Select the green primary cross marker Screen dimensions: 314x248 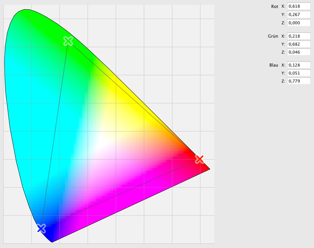68,41
